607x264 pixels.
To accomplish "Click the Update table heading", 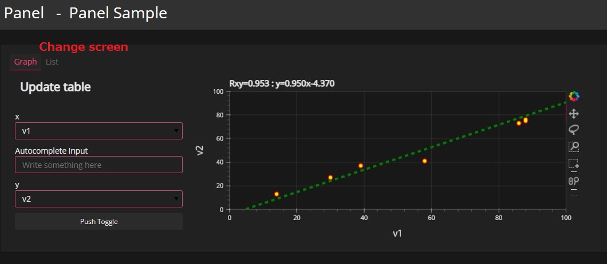I will coord(56,87).
